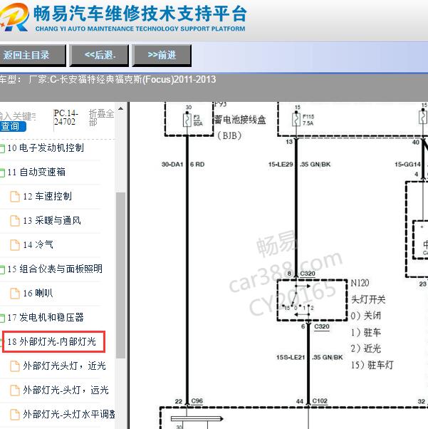The height and width of the screenshot is (429, 428).
Task: Go back with the <<后退 button
Action: 99,56
